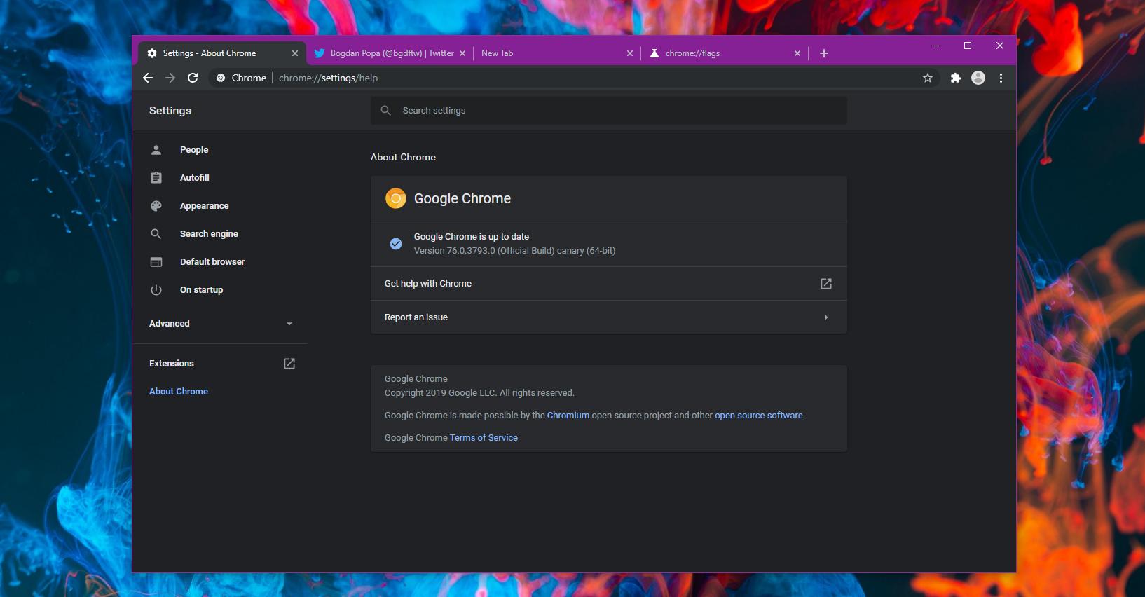1145x597 pixels.
Task: Switch to the Bogdan Popa Twitter tab
Action: coord(390,53)
